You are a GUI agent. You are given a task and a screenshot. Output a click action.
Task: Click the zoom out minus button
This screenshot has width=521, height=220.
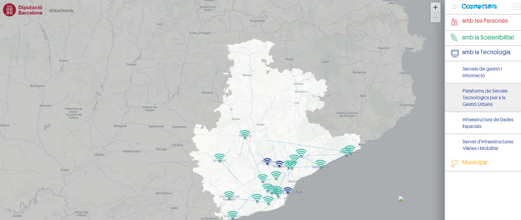pyautogui.click(x=435, y=17)
